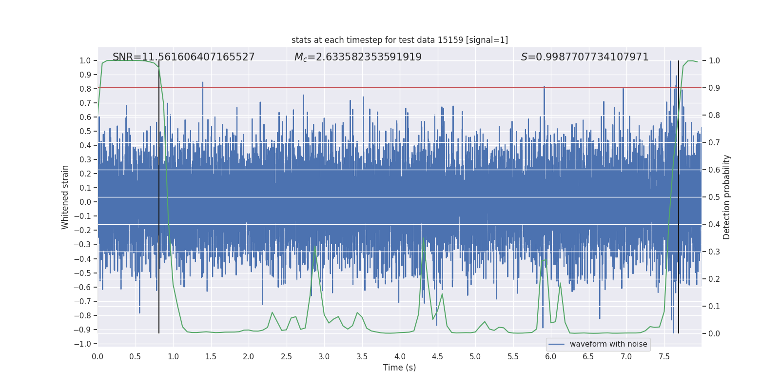
Task: Click the plot title text at top
Action: (400, 40)
